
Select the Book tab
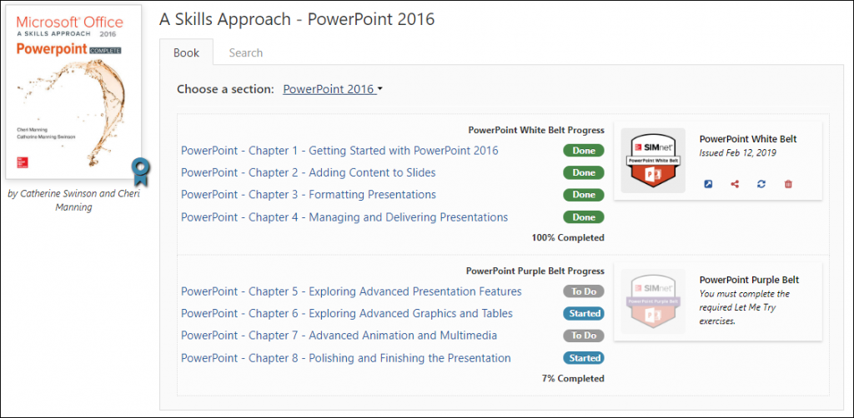pyautogui.click(x=186, y=52)
